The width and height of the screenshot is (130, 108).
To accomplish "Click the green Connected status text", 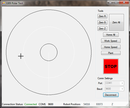I will (30, 104).
